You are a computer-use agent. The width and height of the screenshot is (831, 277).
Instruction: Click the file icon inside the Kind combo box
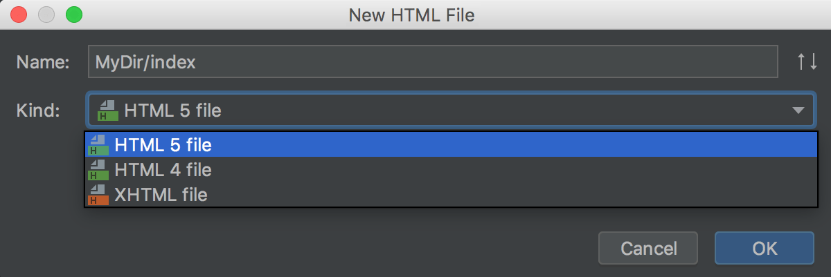point(108,111)
